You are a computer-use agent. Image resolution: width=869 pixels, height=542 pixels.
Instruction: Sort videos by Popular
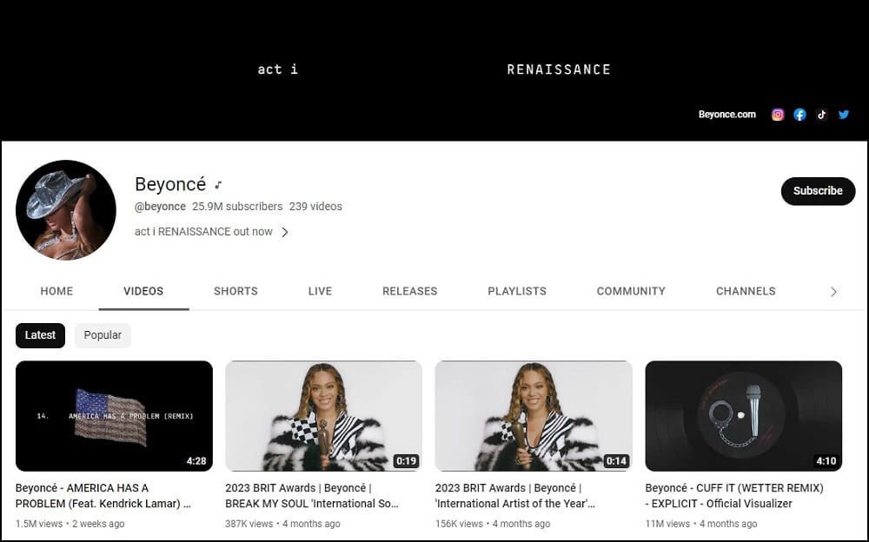[103, 335]
